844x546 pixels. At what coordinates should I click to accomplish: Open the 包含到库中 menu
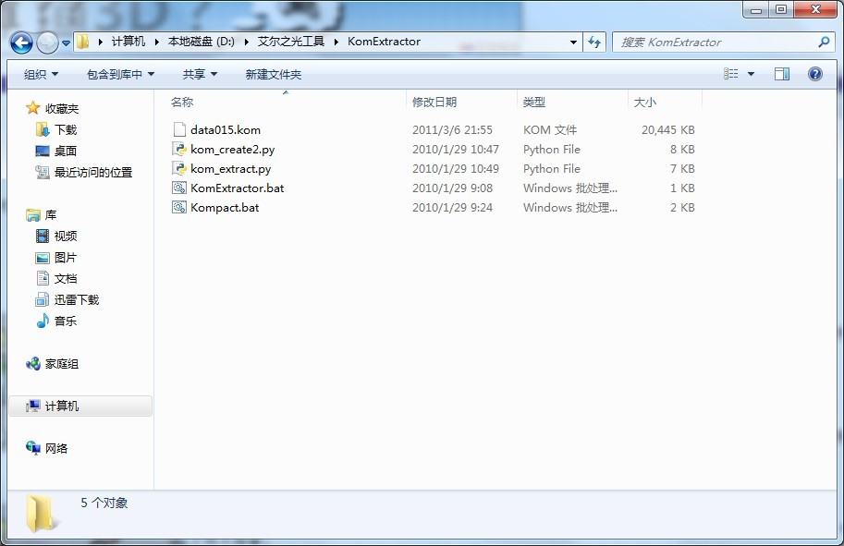[120, 74]
